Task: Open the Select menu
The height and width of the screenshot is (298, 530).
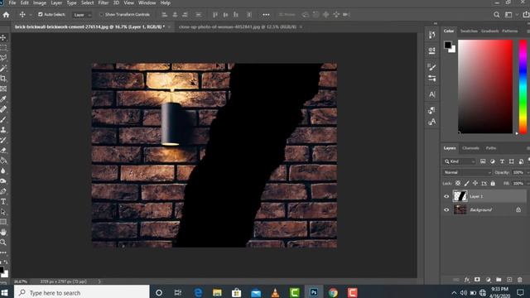Action: pos(87,2)
